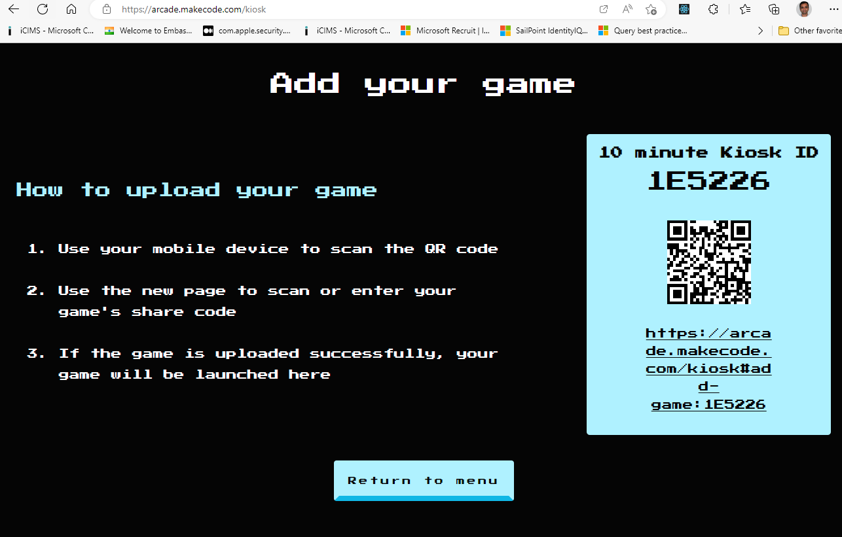Image resolution: width=842 pixels, height=537 pixels.
Task: Go back with the browser back arrow
Action: tap(14, 9)
